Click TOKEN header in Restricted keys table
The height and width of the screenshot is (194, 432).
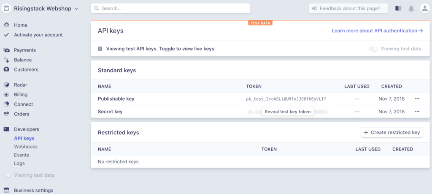269,149
